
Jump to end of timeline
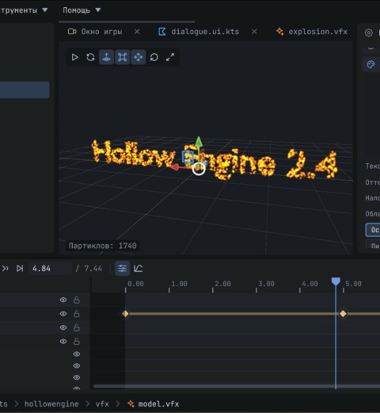click(20, 268)
